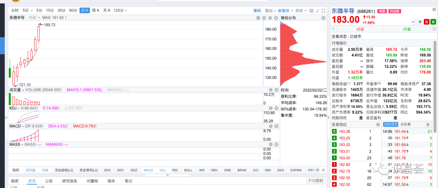
Task: Toggle 成交量 indicator in bottom bar
Action: point(30,170)
